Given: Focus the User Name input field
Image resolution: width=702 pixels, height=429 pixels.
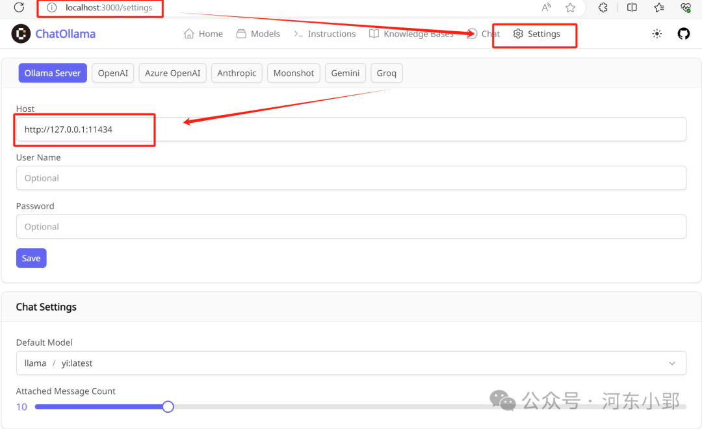Looking at the screenshot, I should pos(351,178).
